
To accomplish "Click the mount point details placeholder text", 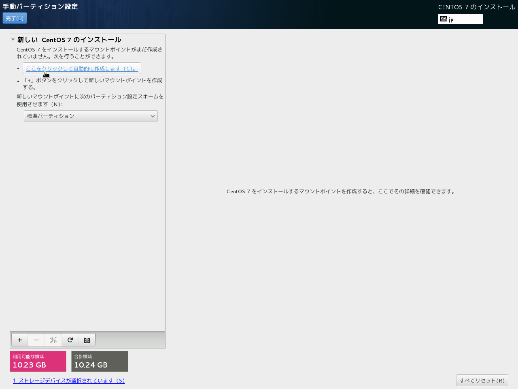I will [x=341, y=192].
